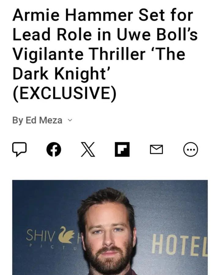The height and width of the screenshot is (275, 220).
Task: Open more share options ellipsis icon
Action: point(191,149)
